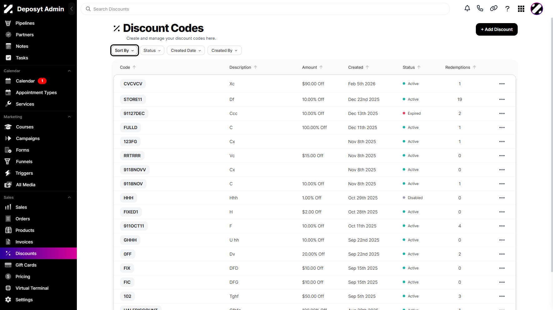
Task: Open the Sort By dropdown
Action: click(125, 50)
